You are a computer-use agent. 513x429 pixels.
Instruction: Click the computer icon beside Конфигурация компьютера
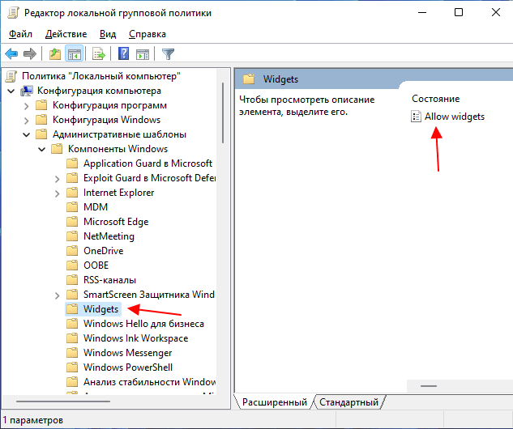pyautogui.click(x=27, y=91)
